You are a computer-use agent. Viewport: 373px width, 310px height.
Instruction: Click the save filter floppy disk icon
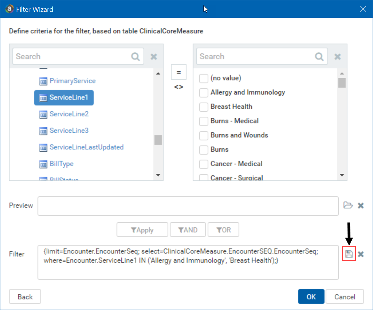(349, 254)
